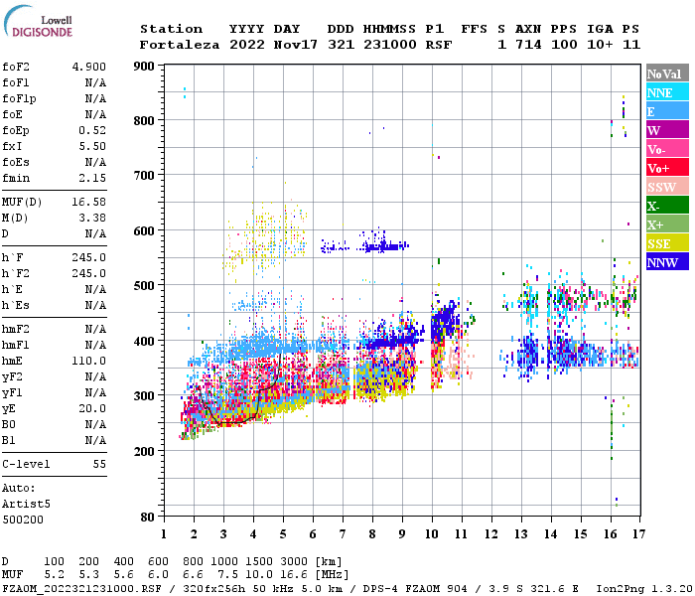The width and height of the screenshot is (695, 596).
Task: Click the time 231000 in header
Action: (390, 45)
